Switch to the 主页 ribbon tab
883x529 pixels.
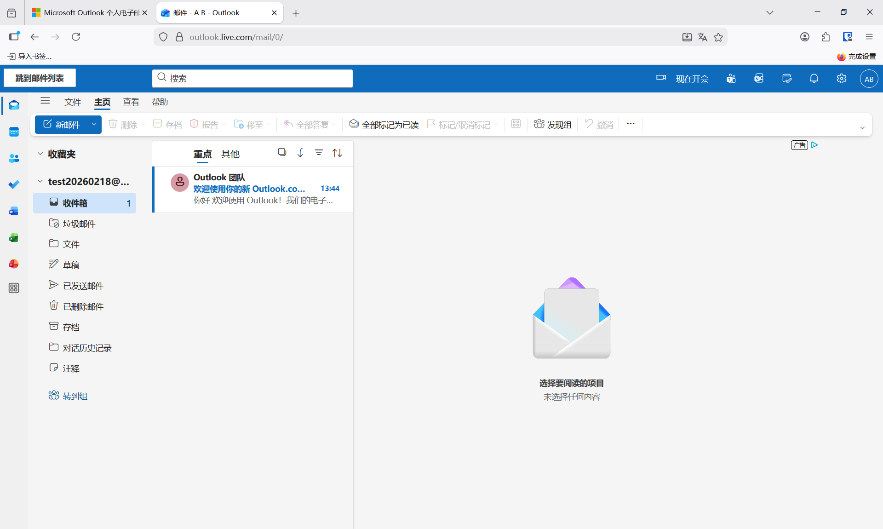tap(103, 102)
